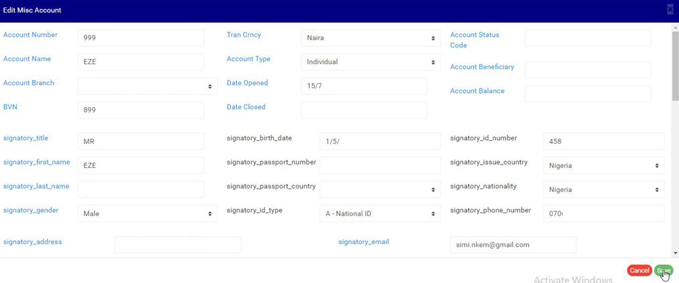Select the Date Closed empty field
The image size is (679, 283).
point(364,110)
